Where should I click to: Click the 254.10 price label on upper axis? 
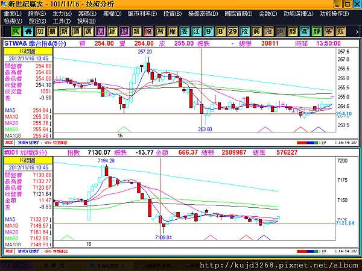click(344, 114)
